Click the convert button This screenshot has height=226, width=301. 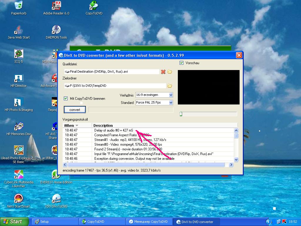[x=75, y=110]
